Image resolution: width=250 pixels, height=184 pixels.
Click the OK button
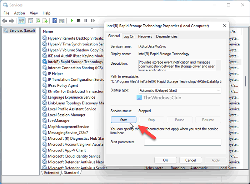click(x=165, y=160)
